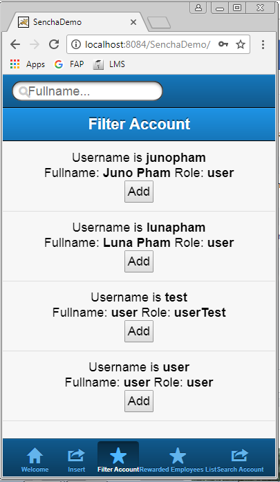
Task: Add the lunapham account
Action: tap(139, 261)
